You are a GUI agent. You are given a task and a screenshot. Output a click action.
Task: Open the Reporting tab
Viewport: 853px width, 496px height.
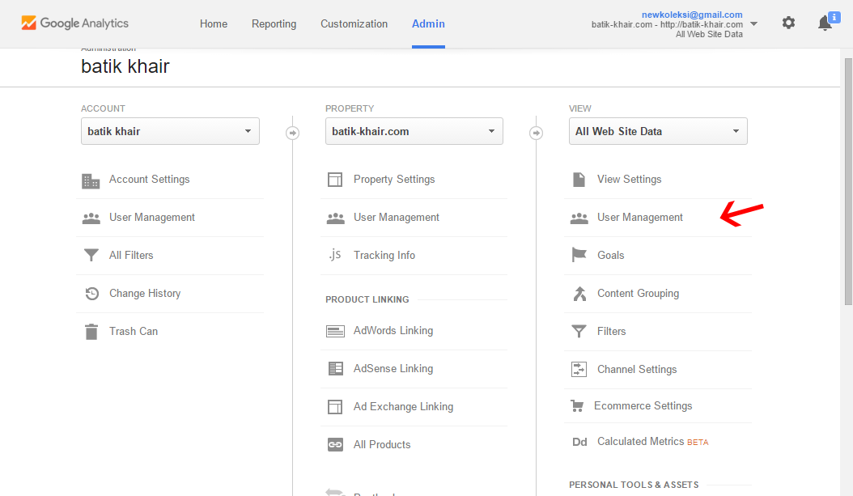coord(274,24)
